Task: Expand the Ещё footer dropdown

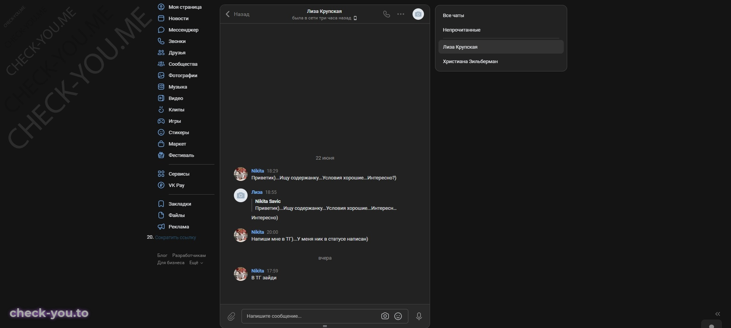Action: [x=196, y=263]
